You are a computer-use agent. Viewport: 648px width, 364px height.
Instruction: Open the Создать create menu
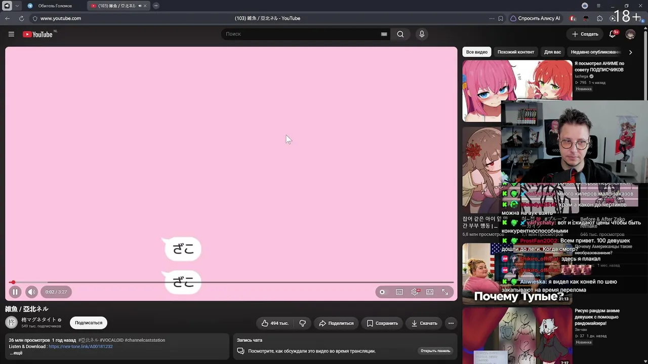click(585, 34)
